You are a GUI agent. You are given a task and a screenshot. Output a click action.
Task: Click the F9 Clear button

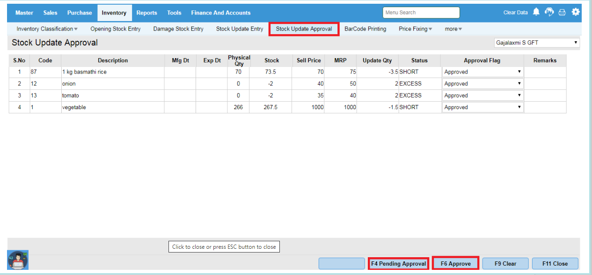click(x=505, y=264)
